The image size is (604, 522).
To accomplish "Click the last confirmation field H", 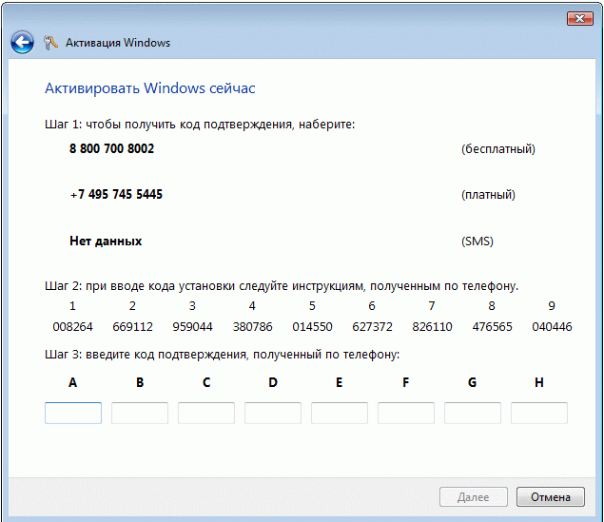I will (x=539, y=413).
